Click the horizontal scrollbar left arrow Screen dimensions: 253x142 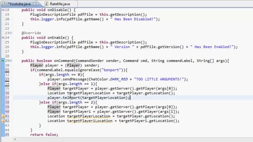[15, 139]
